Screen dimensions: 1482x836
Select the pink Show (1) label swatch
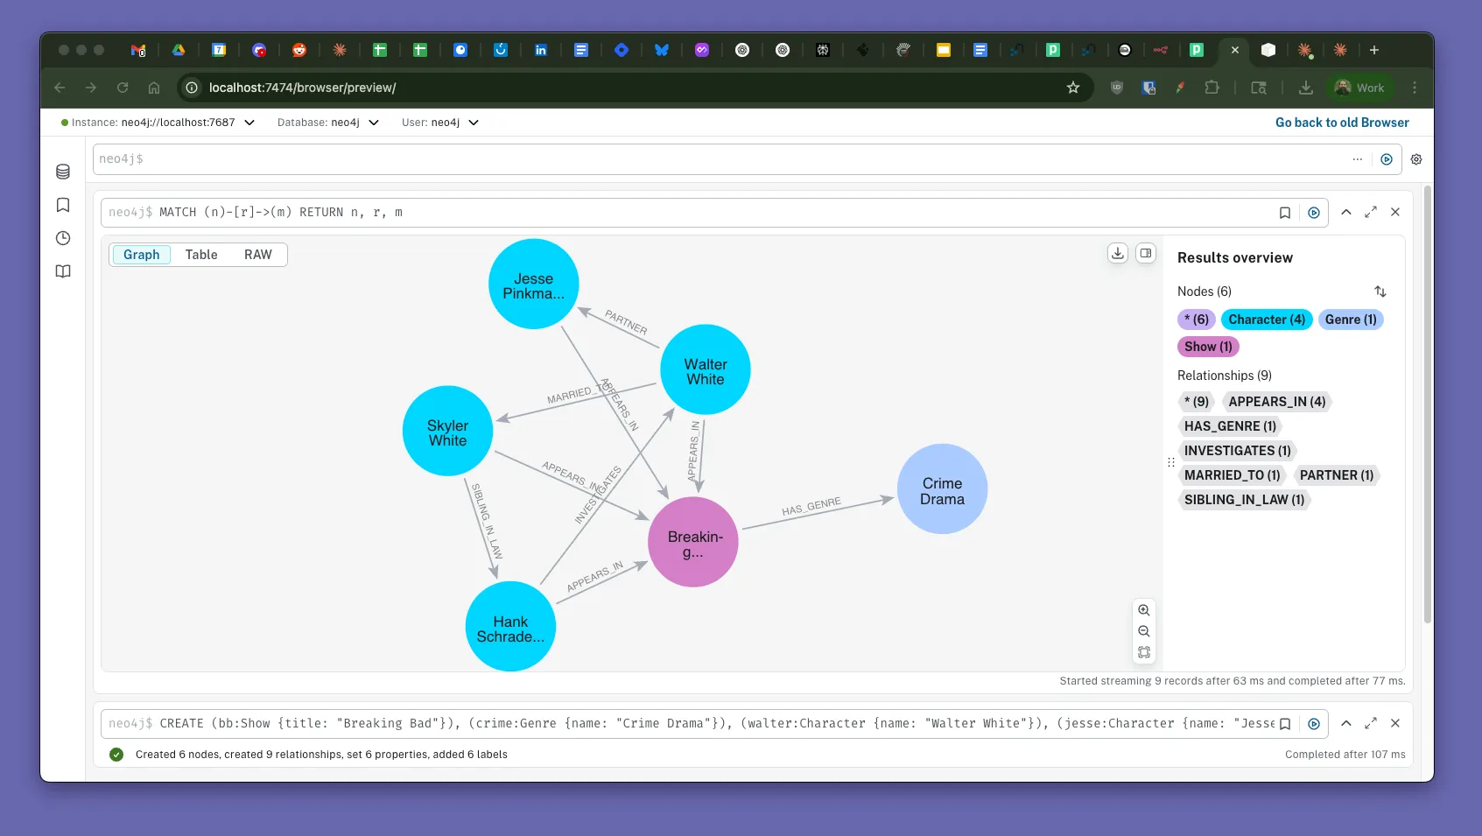pos(1207,347)
